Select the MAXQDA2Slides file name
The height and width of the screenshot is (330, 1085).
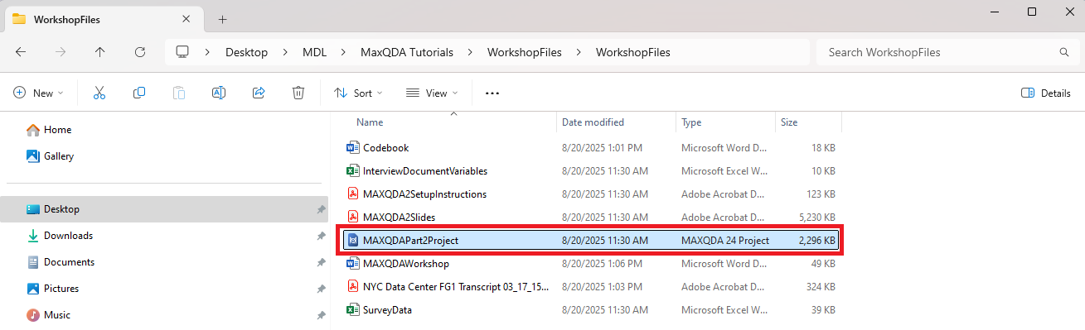(x=400, y=218)
